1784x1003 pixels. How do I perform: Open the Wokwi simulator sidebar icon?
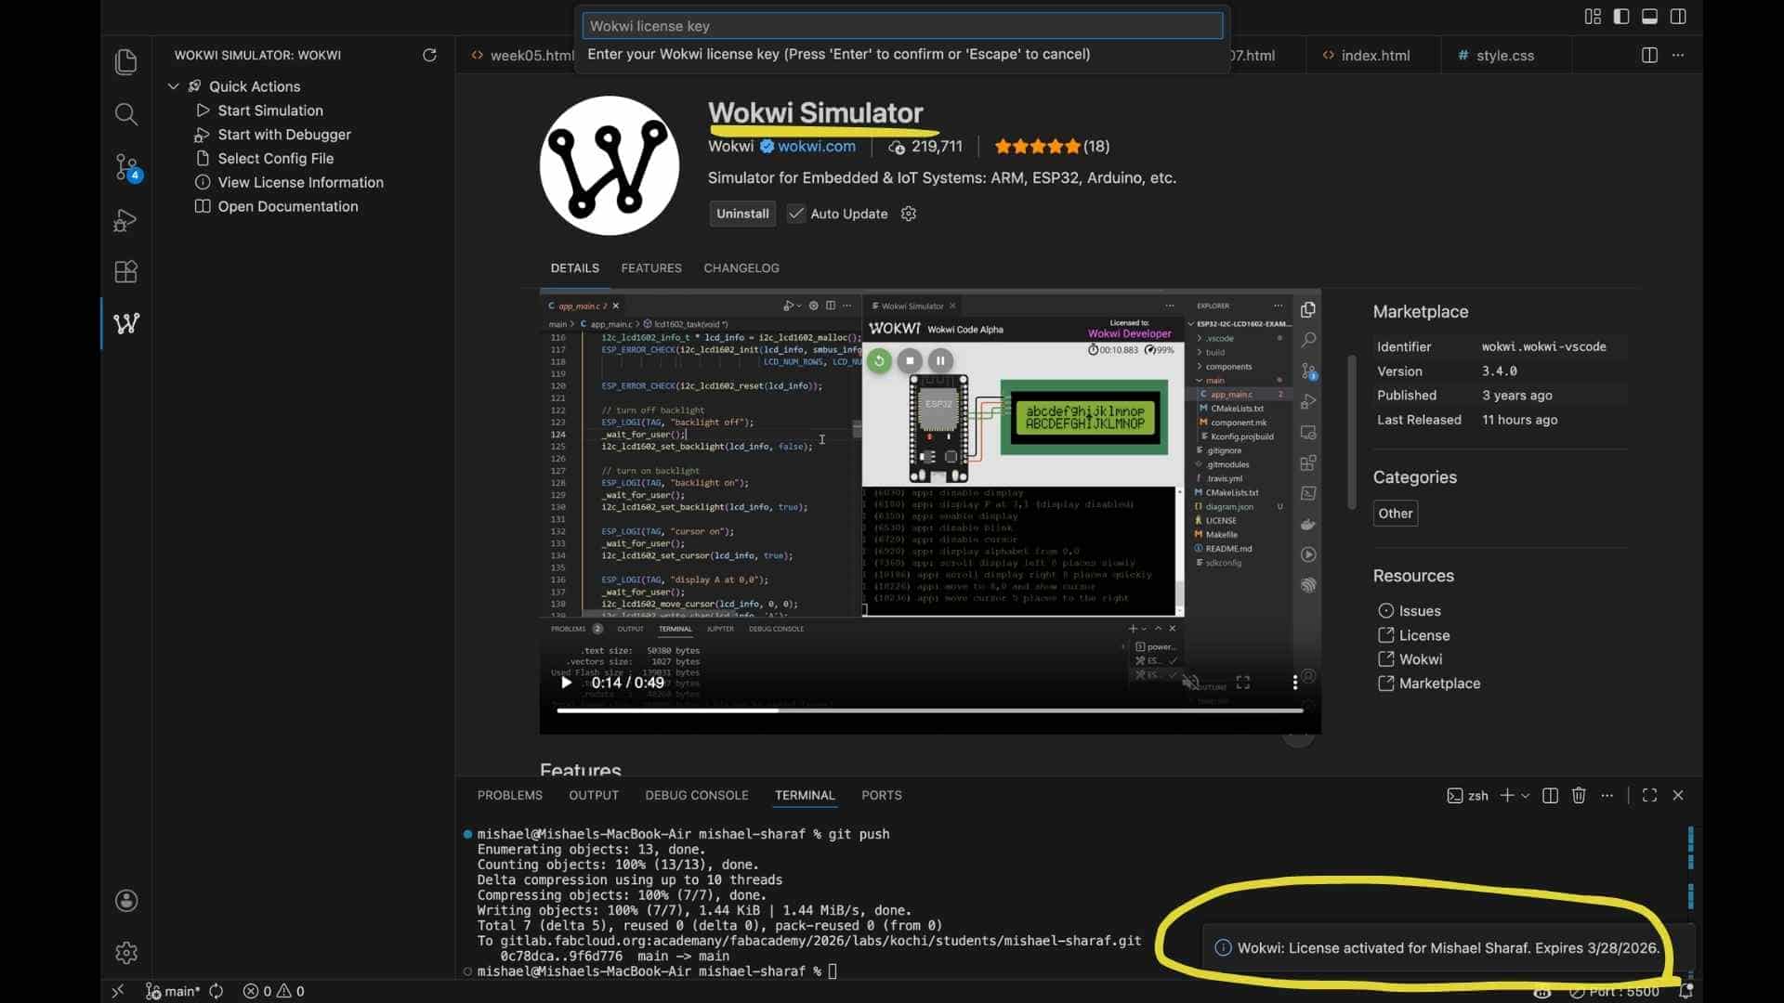pyautogui.click(x=126, y=323)
